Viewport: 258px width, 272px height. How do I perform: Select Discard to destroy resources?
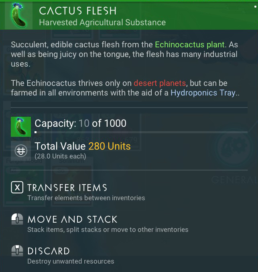63,255
